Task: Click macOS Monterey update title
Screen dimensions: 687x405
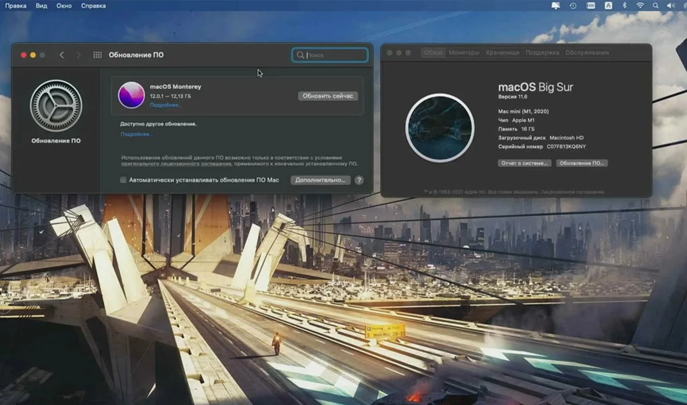Action: pos(176,87)
